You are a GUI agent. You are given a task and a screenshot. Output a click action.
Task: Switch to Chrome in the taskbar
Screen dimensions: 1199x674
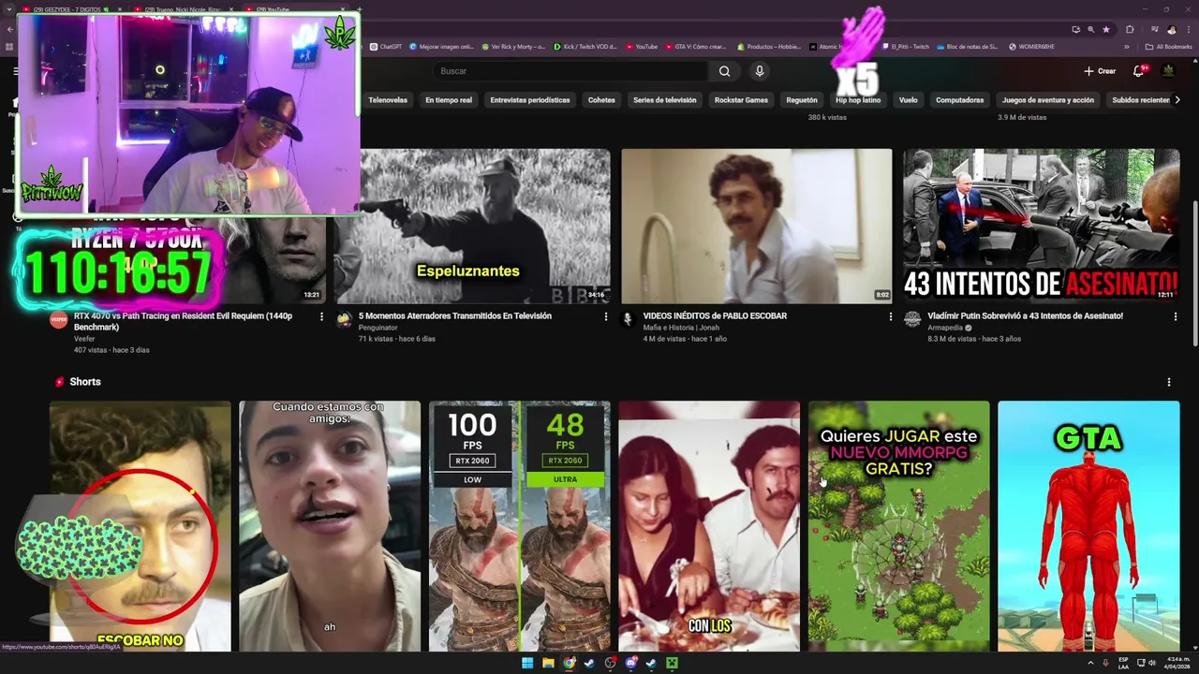pos(569,663)
